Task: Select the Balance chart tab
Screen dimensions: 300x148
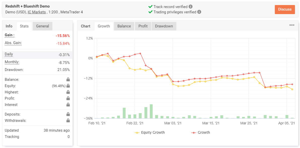Action: 124,26
